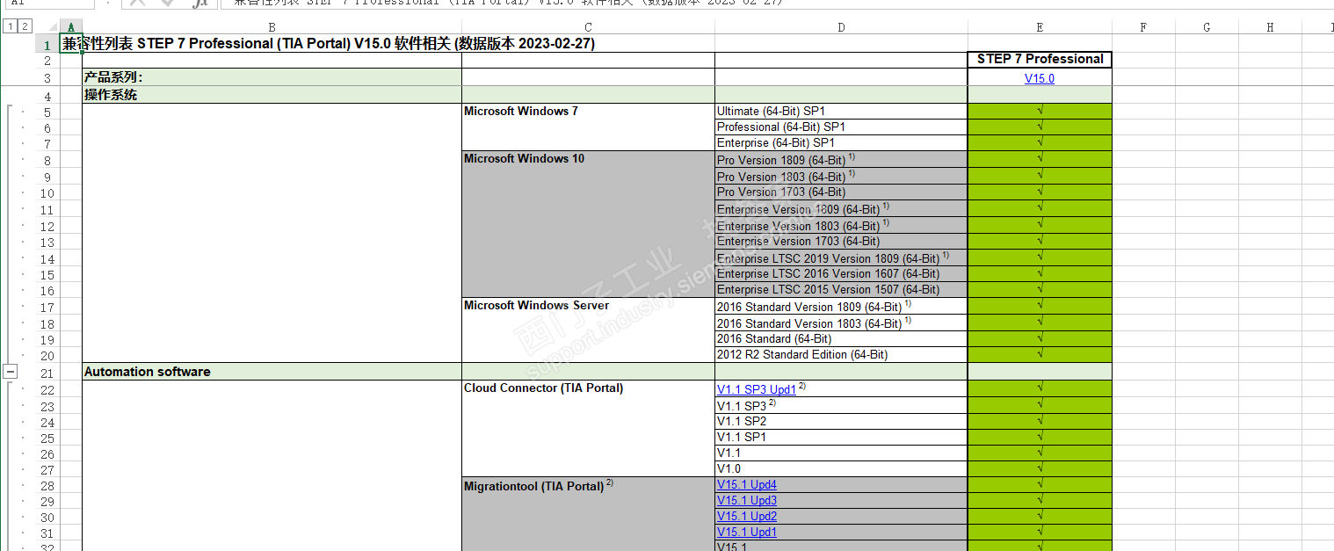Select row 28 header
Viewport: 1334px width, 551px height.
47,486
